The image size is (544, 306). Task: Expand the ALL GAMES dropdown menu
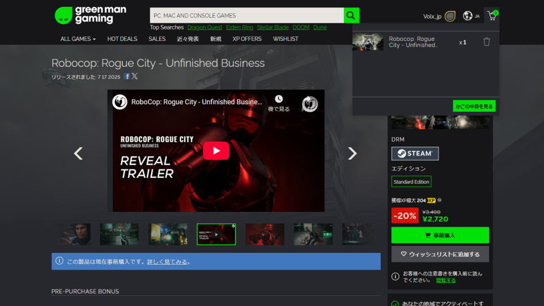pyautogui.click(x=78, y=39)
